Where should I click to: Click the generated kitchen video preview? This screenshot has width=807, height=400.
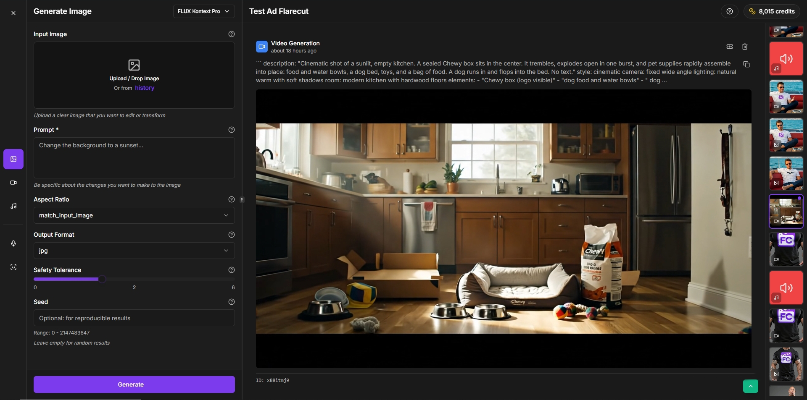pyautogui.click(x=504, y=229)
